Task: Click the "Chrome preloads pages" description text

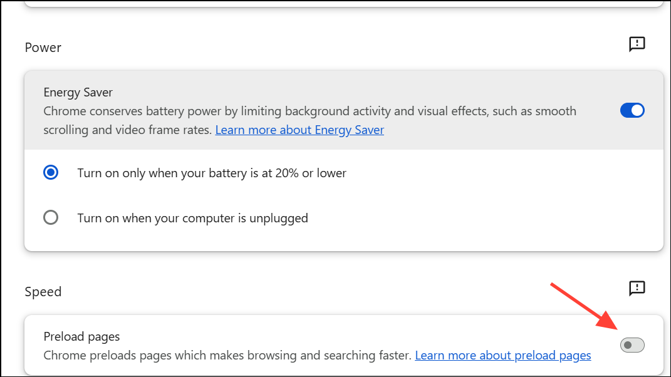Action: 227,356
